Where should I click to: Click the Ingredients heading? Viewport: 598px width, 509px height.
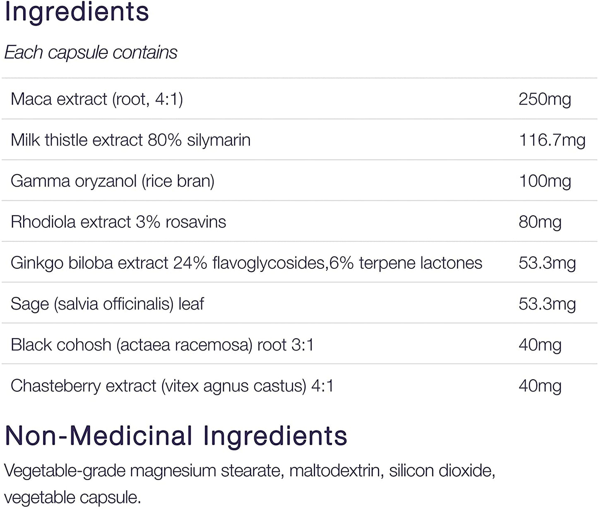[77, 12]
